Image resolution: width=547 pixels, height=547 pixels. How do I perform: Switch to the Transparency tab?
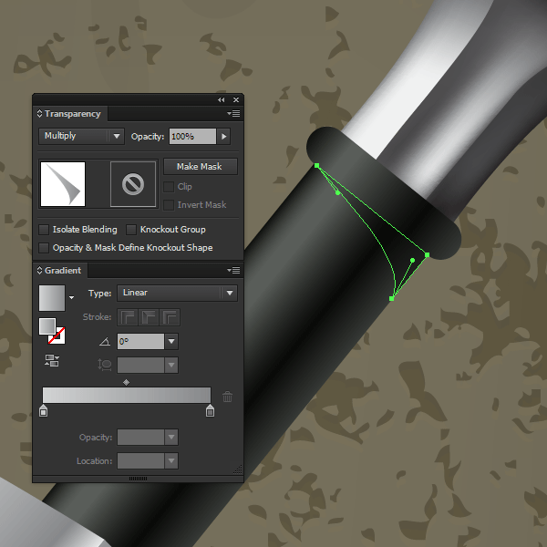(73, 114)
